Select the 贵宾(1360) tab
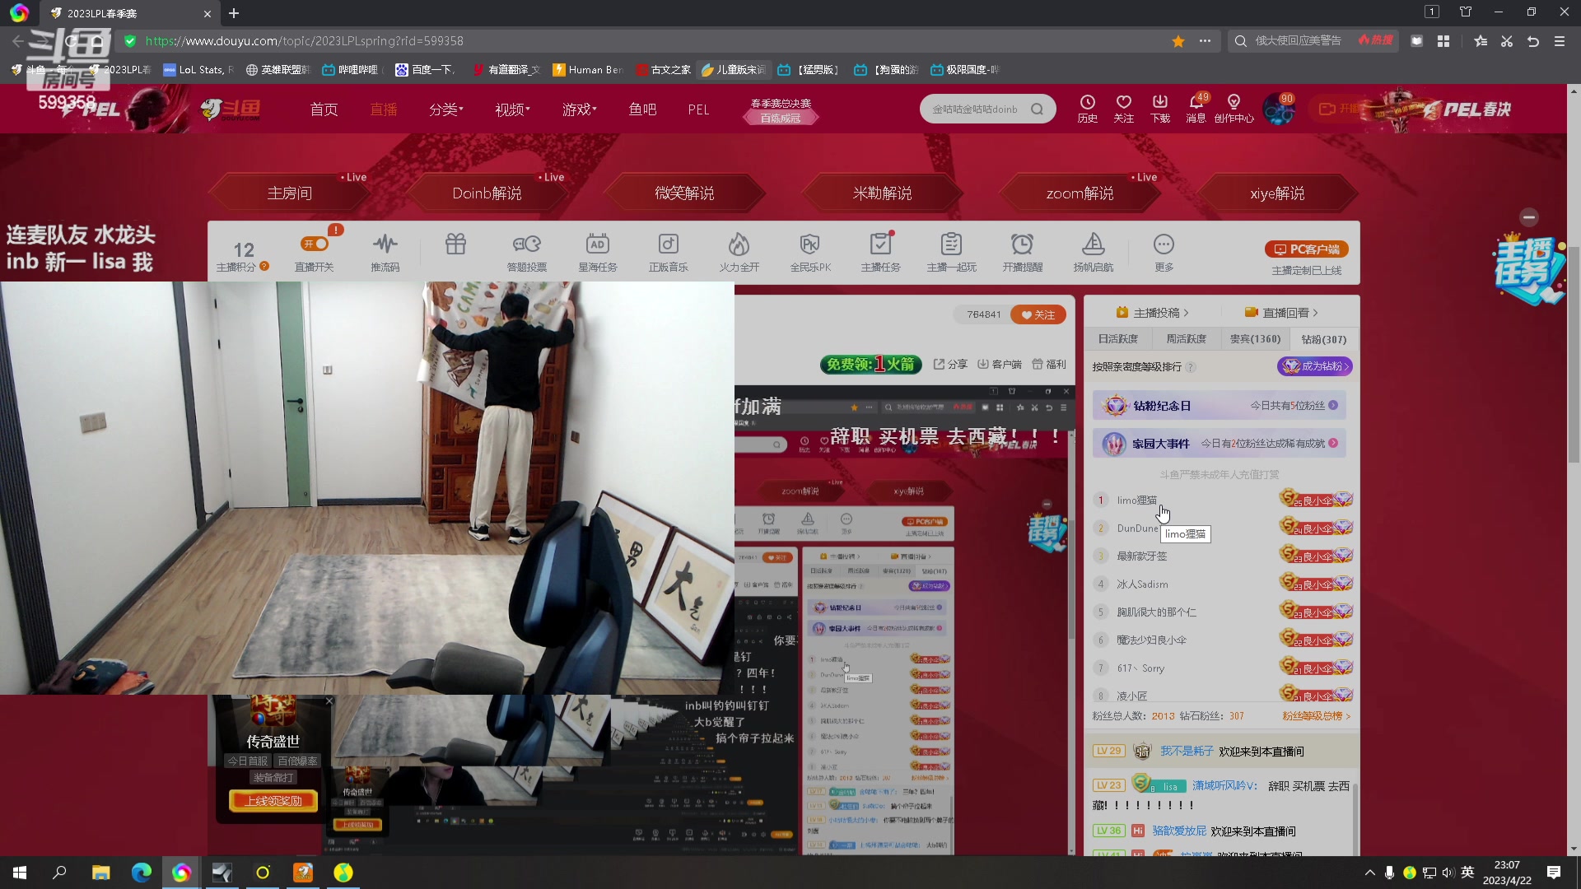Image resolution: width=1581 pixels, height=889 pixels. 1255,339
